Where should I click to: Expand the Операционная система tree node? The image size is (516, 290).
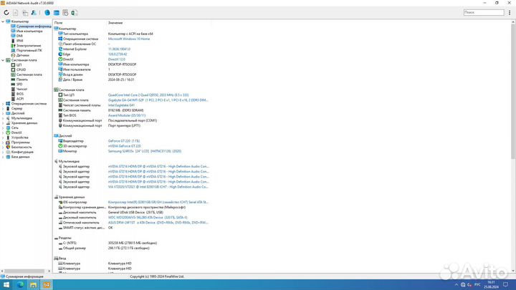3,104
